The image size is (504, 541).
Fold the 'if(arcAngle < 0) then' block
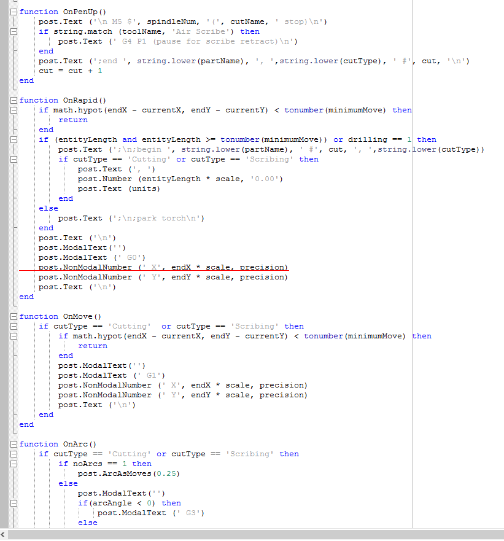pyautogui.click(x=14, y=503)
